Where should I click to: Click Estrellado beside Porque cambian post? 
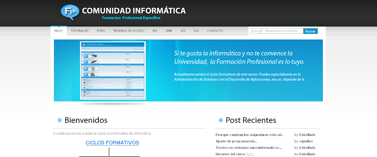click(x=307, y=135)
